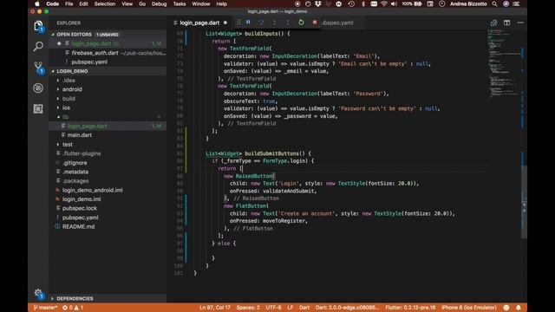Image resolution: width=555 pixels, height=312 pixels.
Task: Switch to the login_page.dart editor tab
Action: (x=199, y=23)
